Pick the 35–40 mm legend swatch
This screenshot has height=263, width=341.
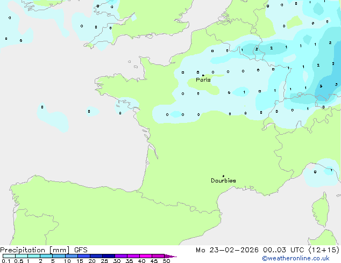coord(133,256)
